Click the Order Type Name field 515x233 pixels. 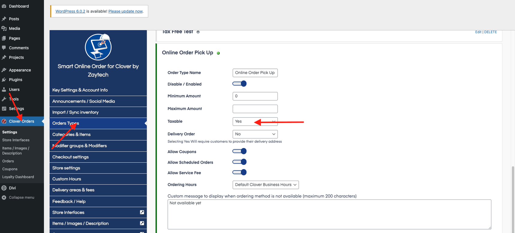[x=255, y=73]
